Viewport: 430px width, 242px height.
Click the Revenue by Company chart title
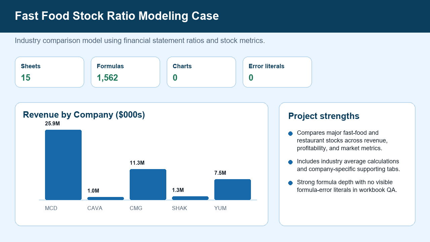point(84,115)
